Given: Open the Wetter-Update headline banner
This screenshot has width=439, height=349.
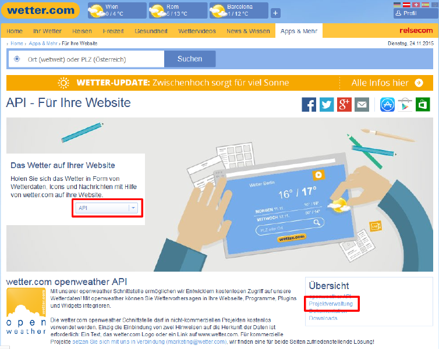Looking at the screenshot, I should tap(183, 83).
